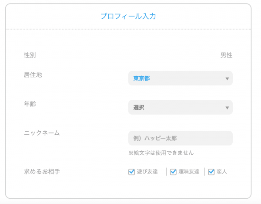Click the 居住地 field label
This screenshot has width=261, height=204.
tap(33, 75)
